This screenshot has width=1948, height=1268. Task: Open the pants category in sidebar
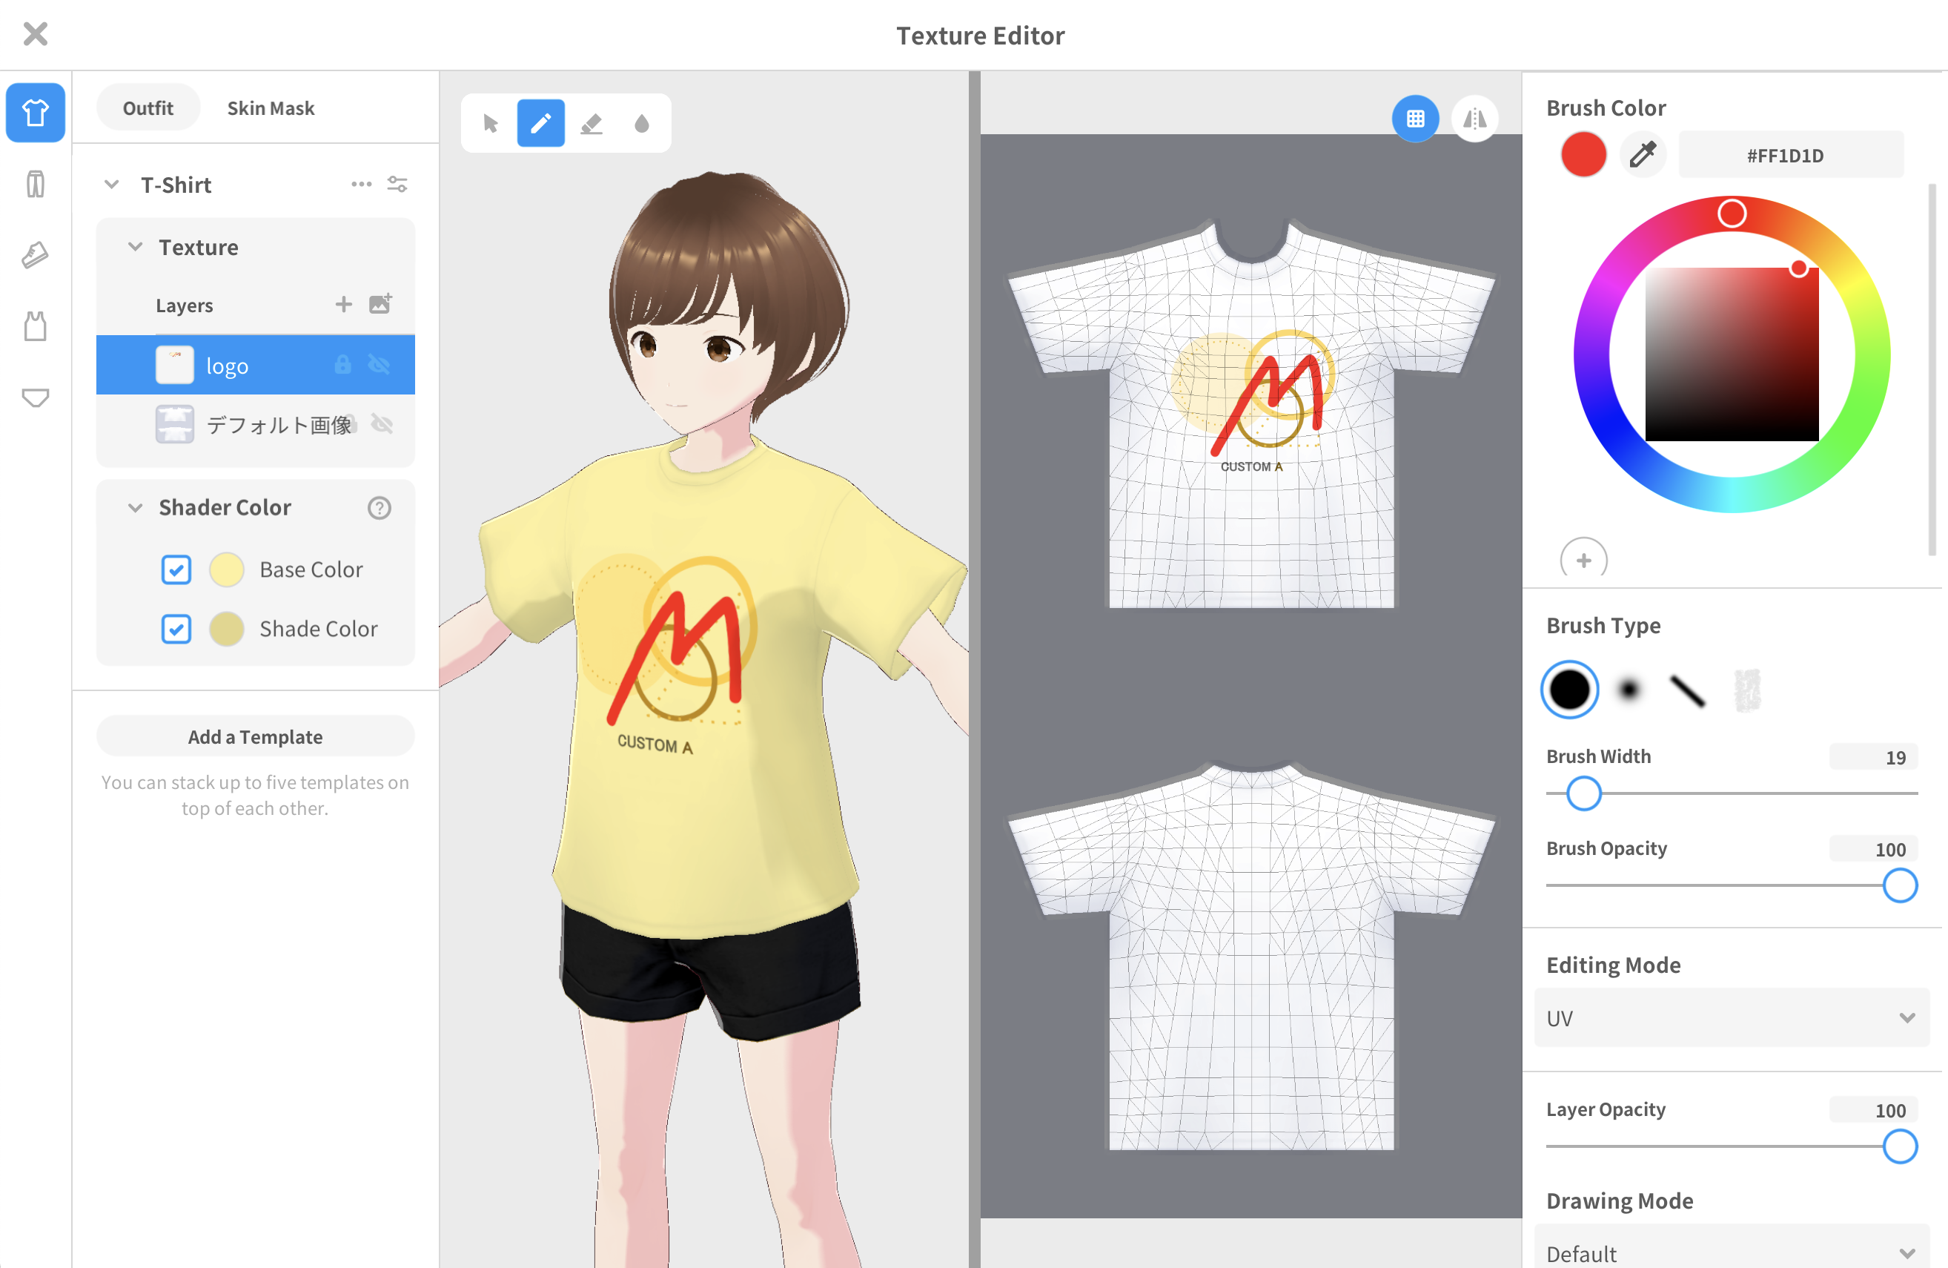(x=35, y=183)
